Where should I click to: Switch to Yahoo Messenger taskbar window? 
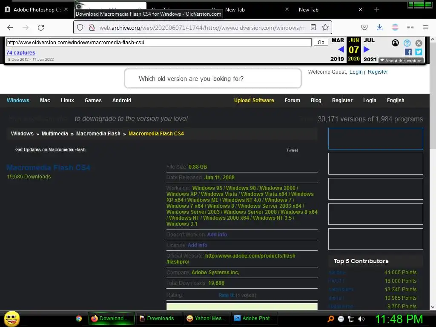(206, 318)
